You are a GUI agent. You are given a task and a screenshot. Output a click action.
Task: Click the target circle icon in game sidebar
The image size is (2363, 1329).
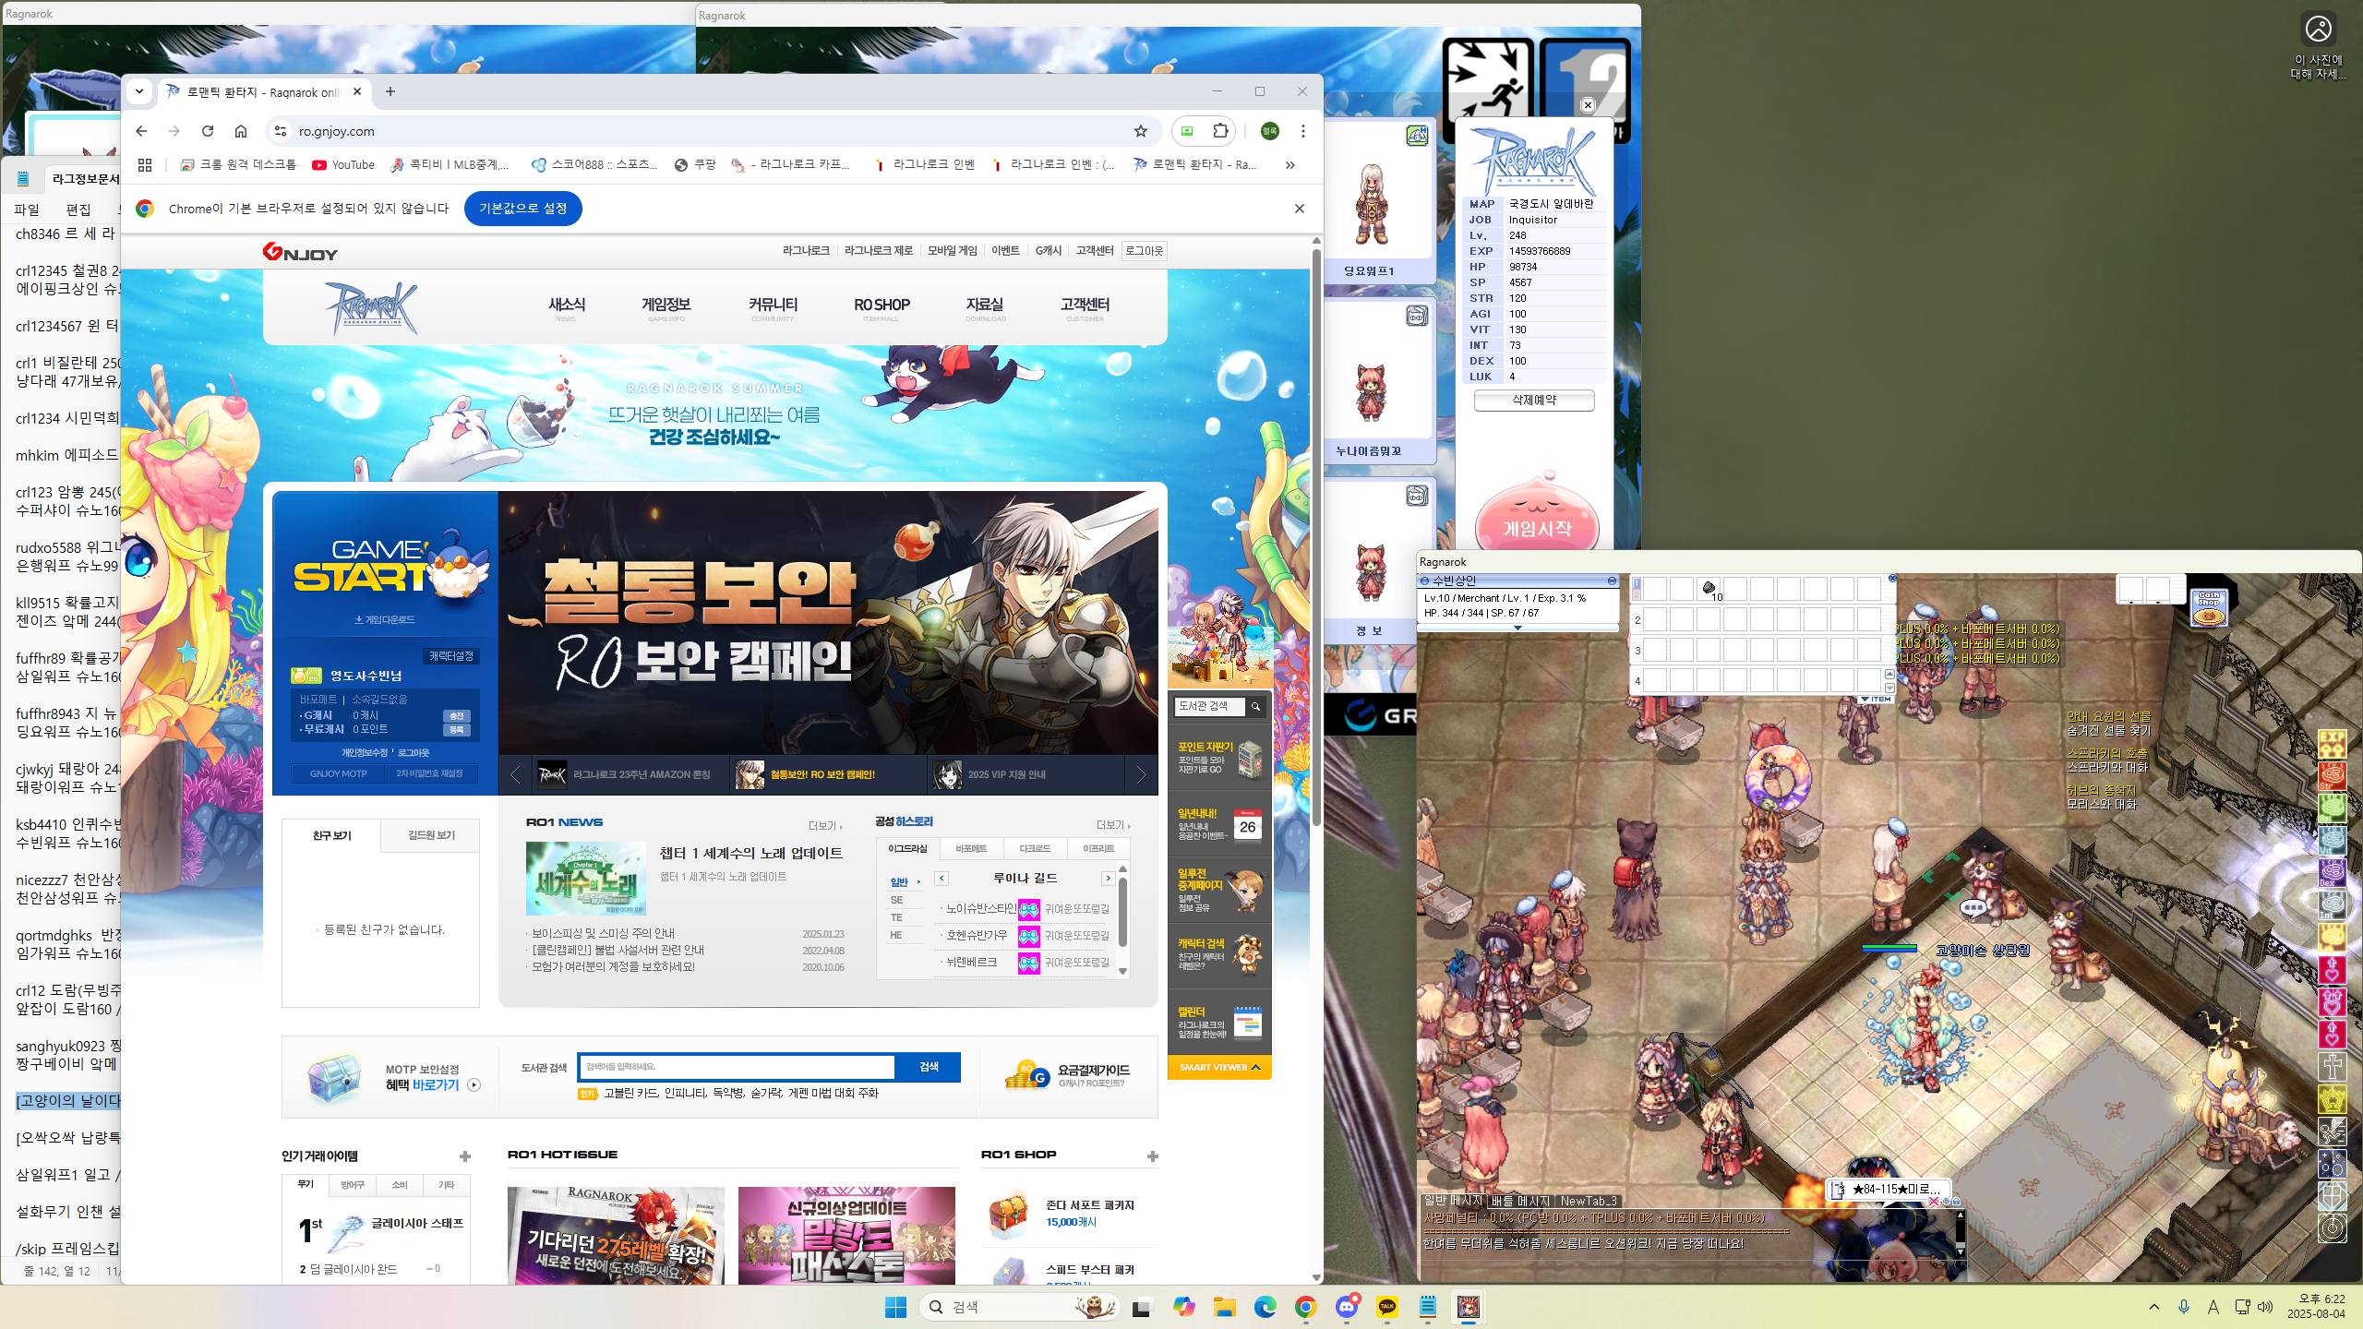[2332, 1227]
